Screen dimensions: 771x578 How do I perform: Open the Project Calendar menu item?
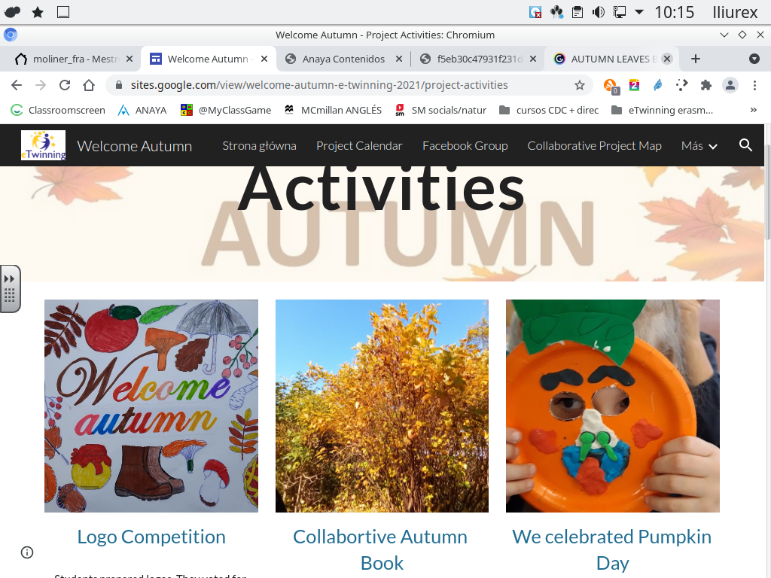359,146
